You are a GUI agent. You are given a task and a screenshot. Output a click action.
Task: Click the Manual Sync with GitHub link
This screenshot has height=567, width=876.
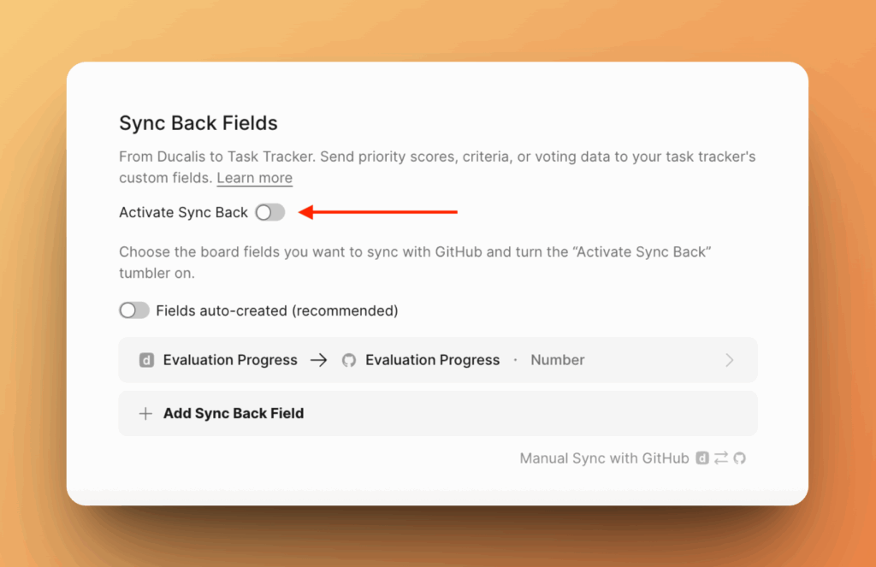pos(604,458)
